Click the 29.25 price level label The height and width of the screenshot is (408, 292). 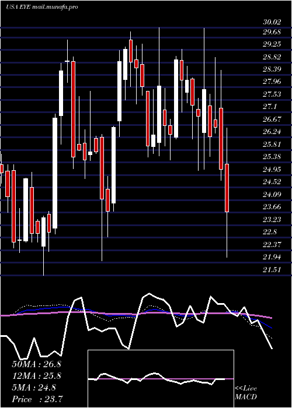272,44
